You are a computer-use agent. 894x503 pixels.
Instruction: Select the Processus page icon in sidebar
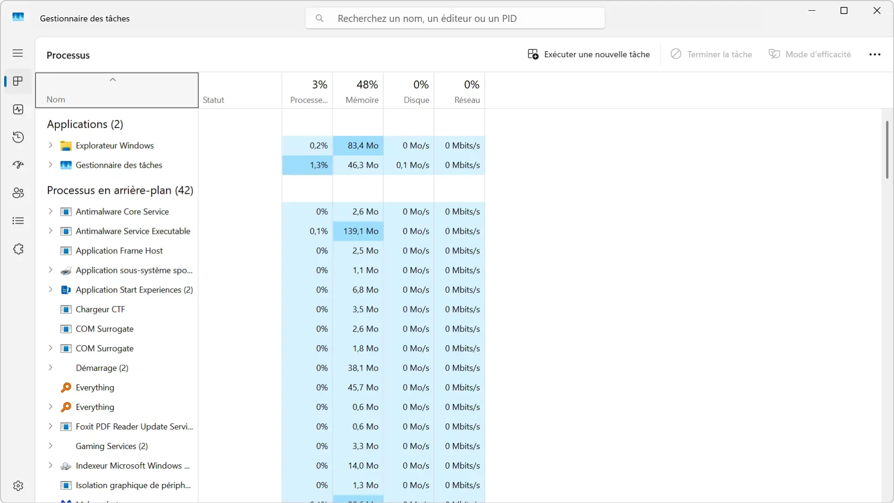pos(18,82)
